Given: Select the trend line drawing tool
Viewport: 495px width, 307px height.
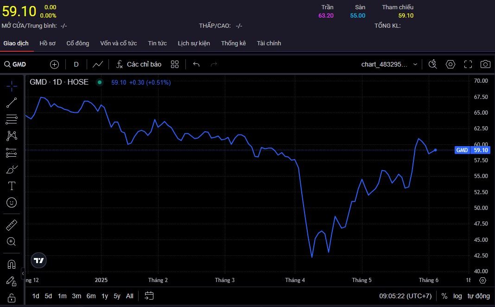Looking at the screenshot, I should click(12, 103).
